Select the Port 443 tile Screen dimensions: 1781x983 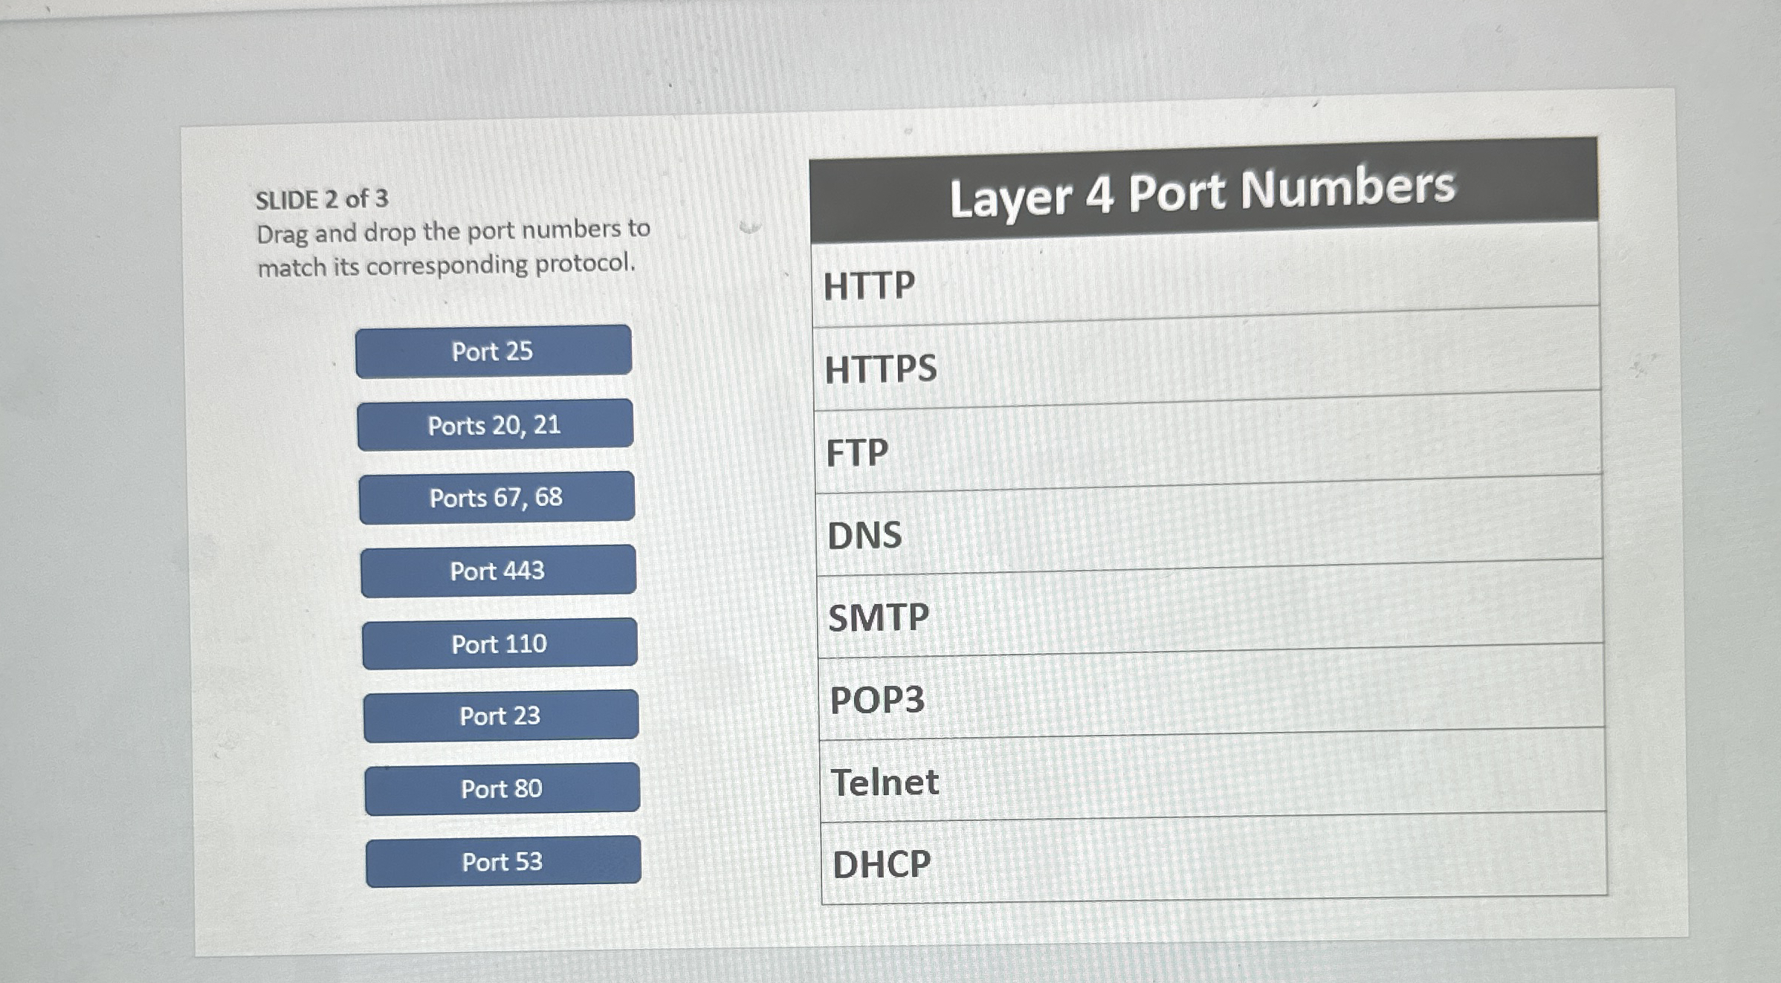tap(498, 571)
